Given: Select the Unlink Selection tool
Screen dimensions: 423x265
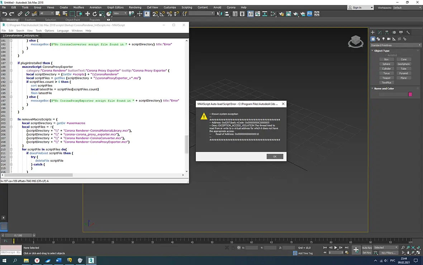Looking at the screenshot, I should [x=27, y=14].
